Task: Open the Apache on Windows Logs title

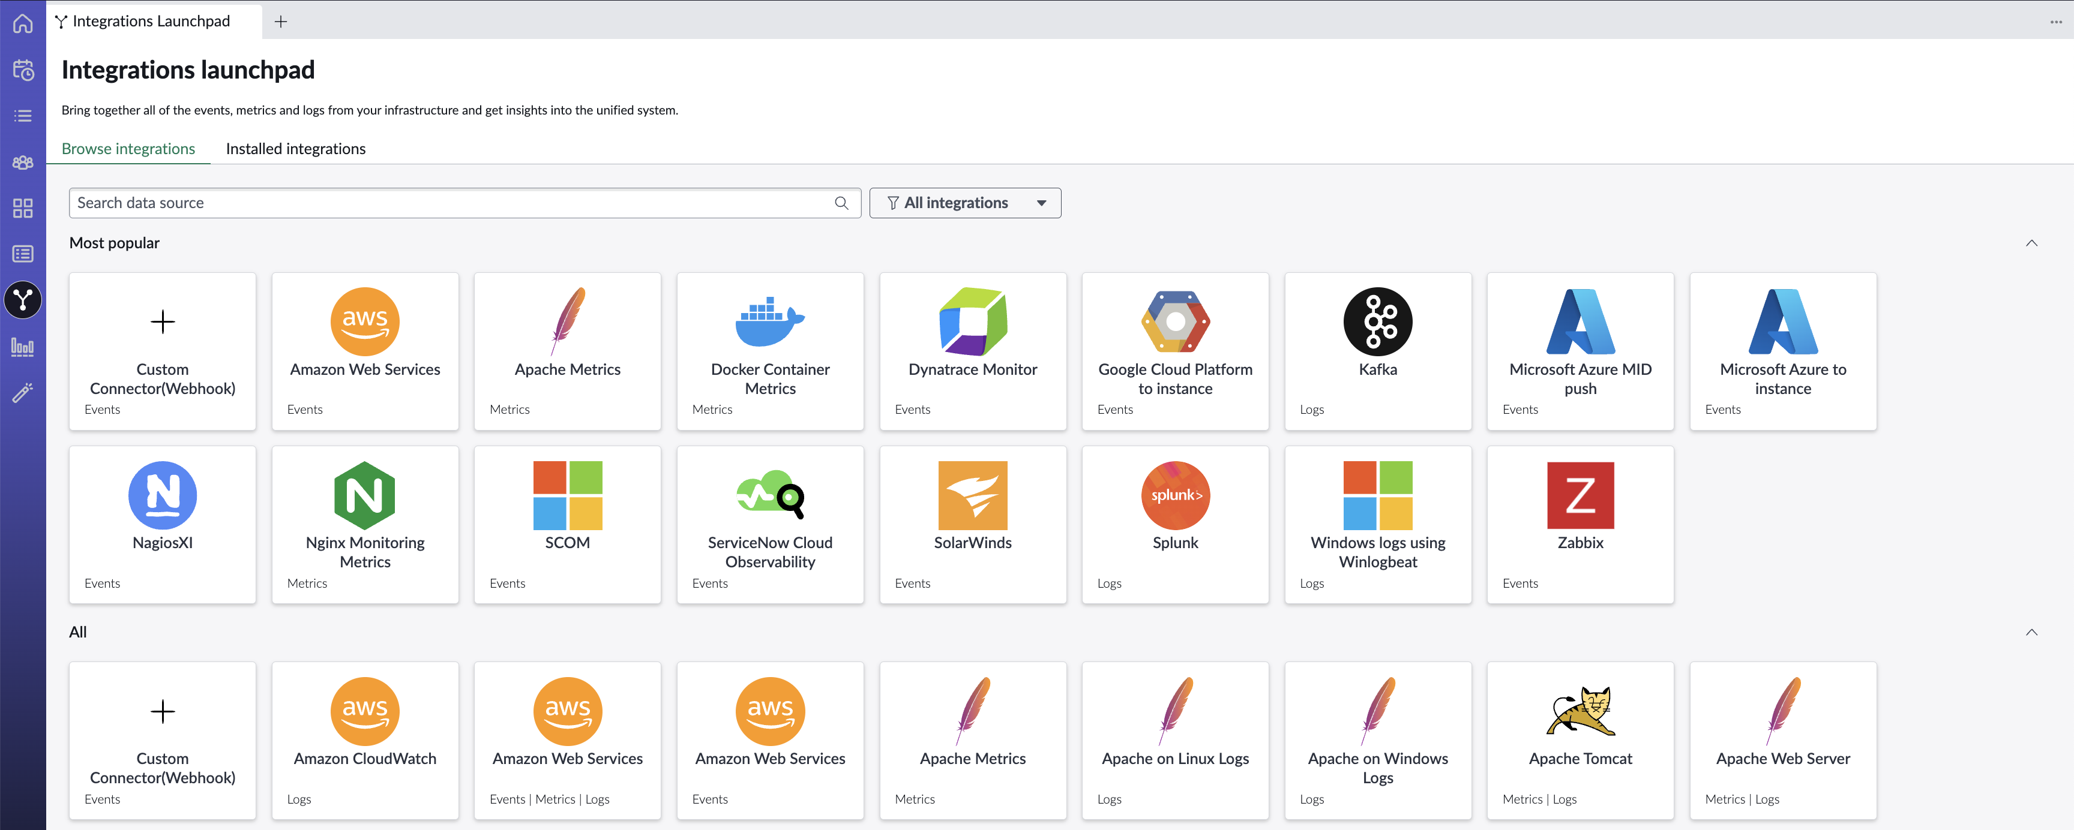Action: 1378,768
